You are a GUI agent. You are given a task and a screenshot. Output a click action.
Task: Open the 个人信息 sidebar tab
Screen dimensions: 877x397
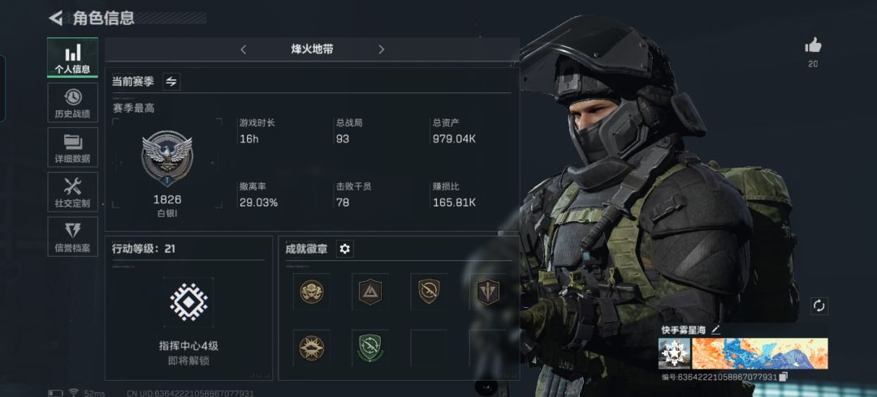pyautogui.click(x=73, y=58)
